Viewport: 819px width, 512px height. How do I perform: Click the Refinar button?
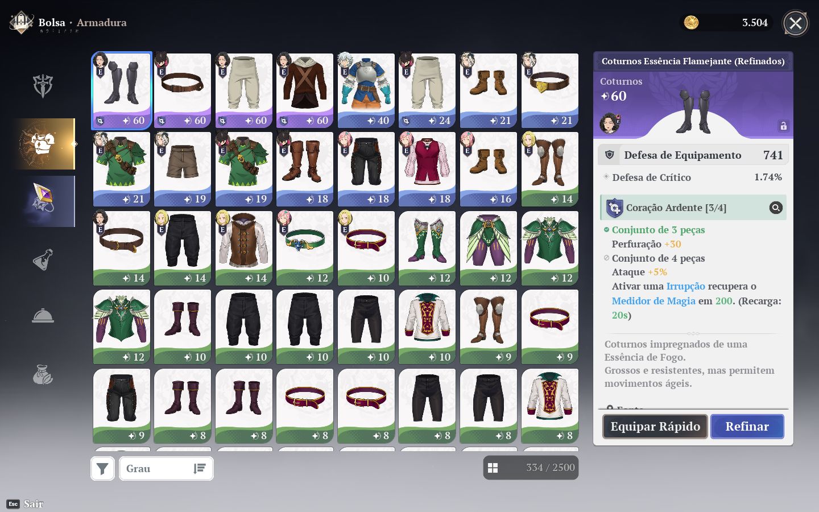click(x=747, y=426)
